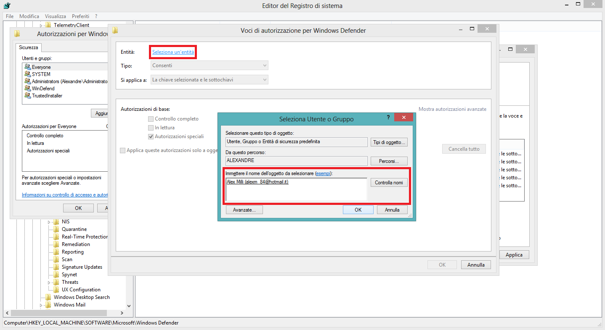605x330 pixels.
Task: Select Controllo completo in Autorizzazioni per Everyone list
Action: point(45,136)
